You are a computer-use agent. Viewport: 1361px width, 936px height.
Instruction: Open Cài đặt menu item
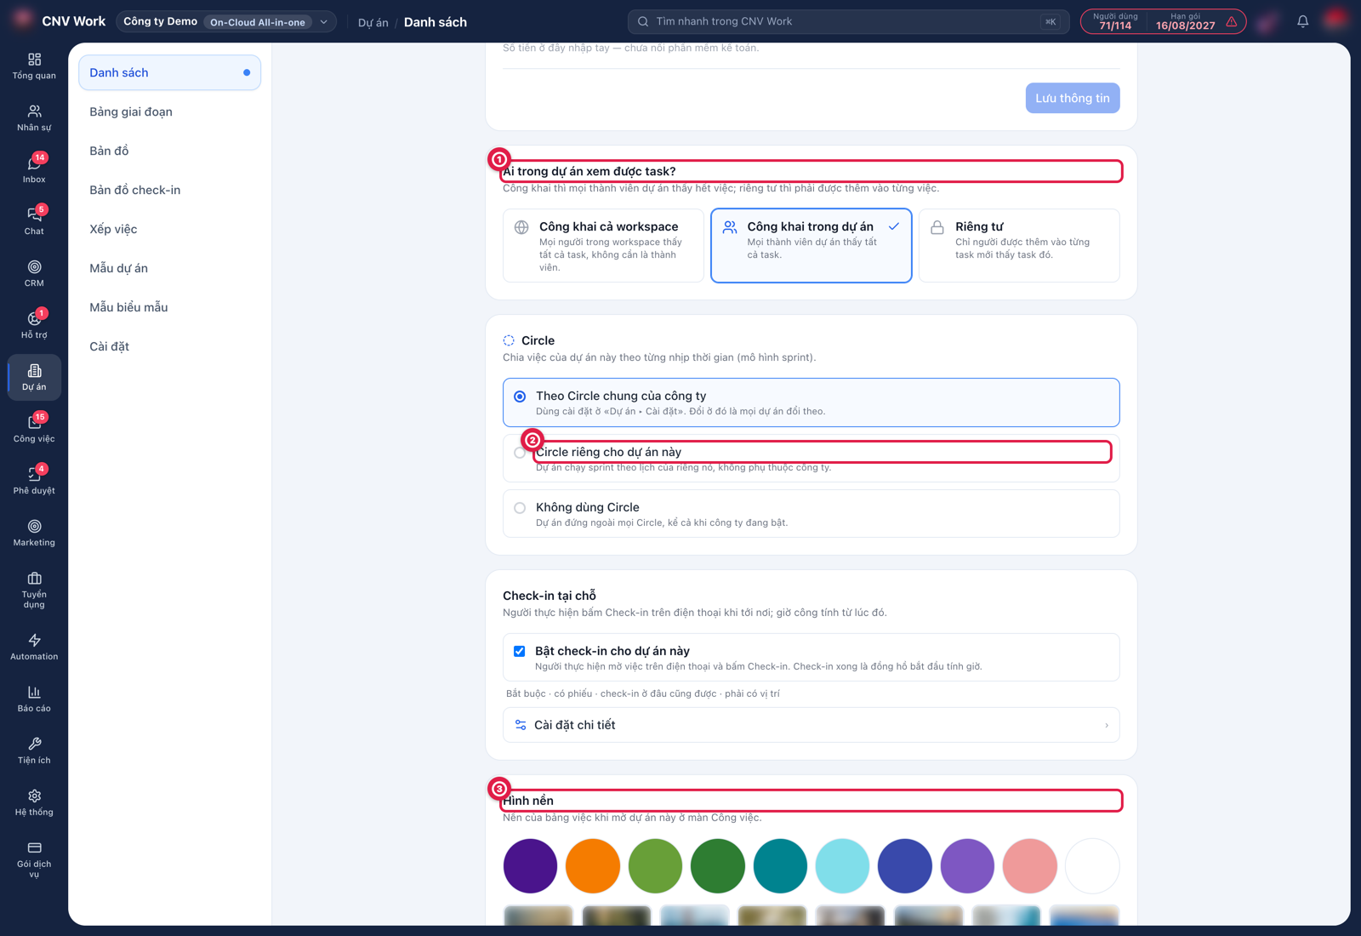[x=169, y=346]
